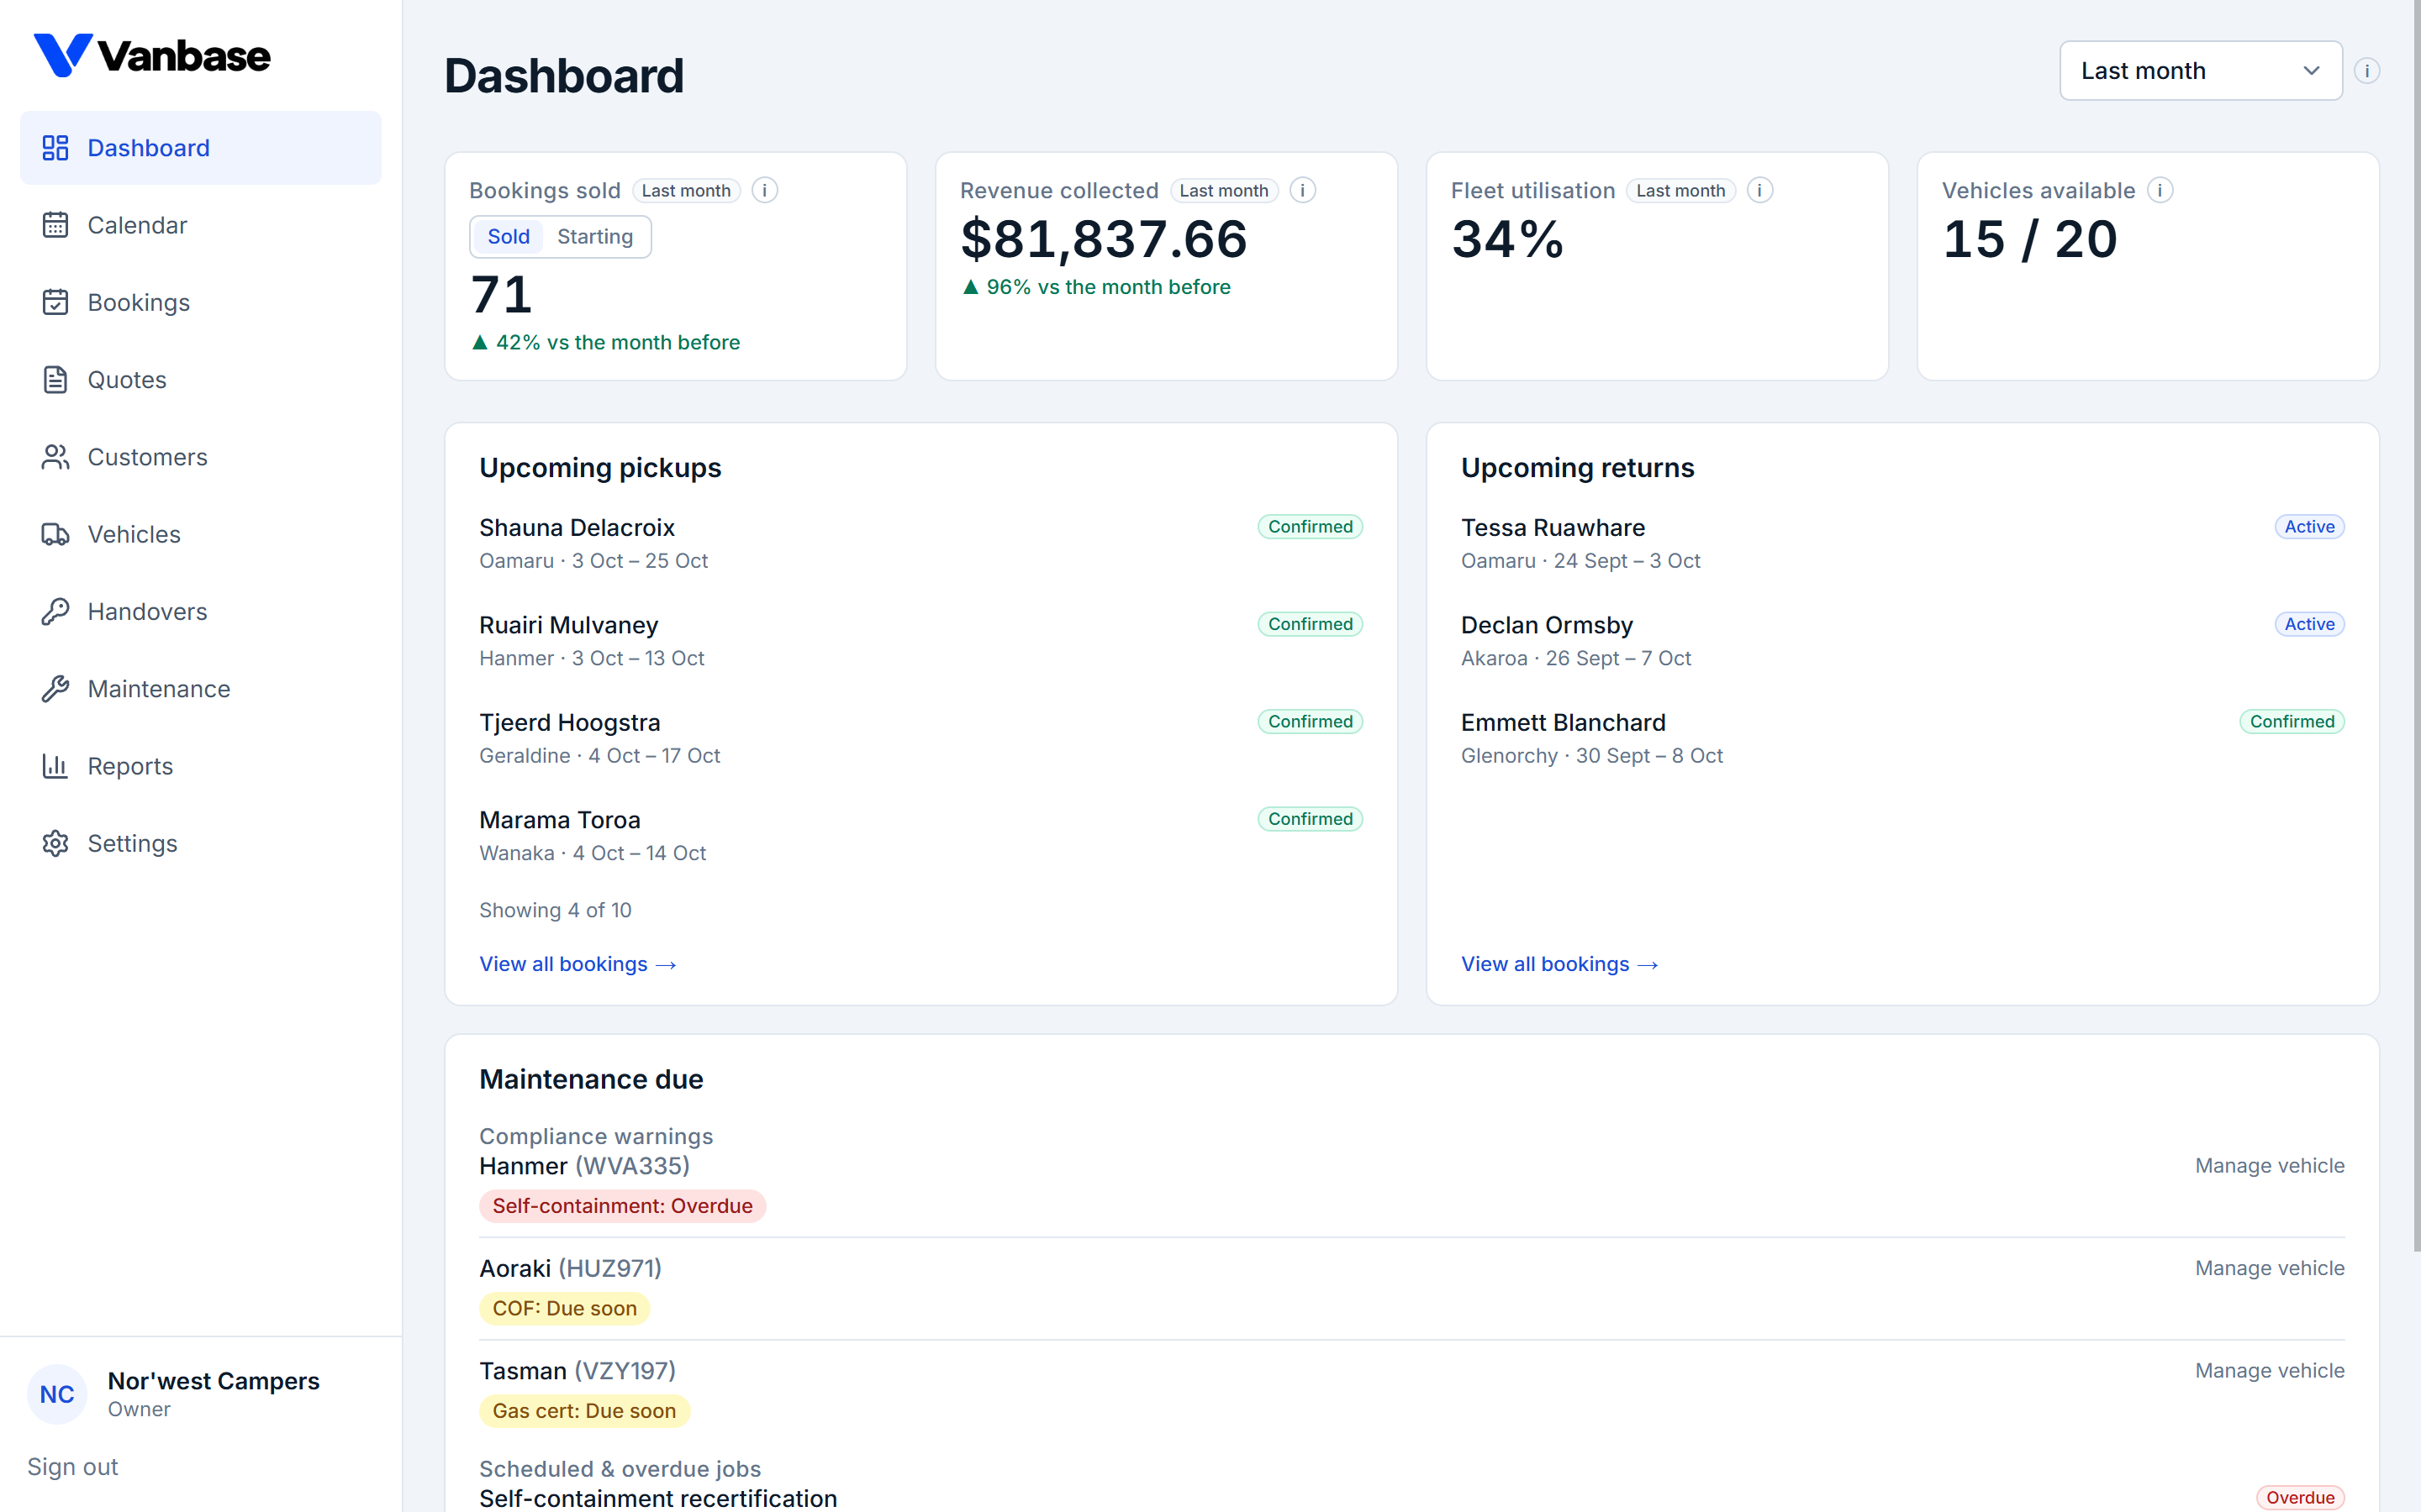The image size is (2421, 1512).
Task: Open the Last month period dropdown
Action: pos(2201,71)
